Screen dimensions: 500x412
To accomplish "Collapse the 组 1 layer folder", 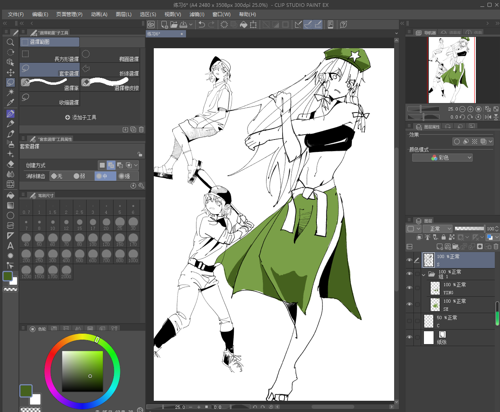I will tap(424, 275).
